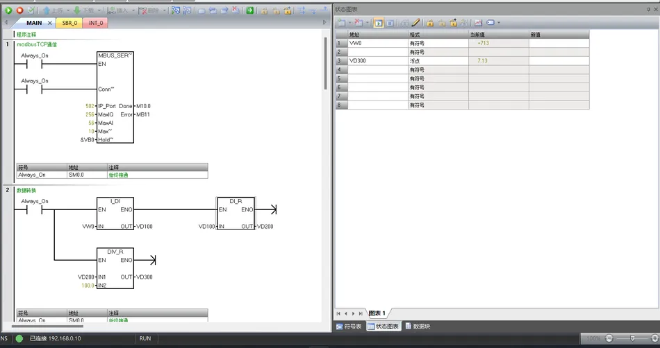The height and width of the screenshot is (348, 660).
Task: Jump to the last chart tab using the navigation arrow
Action: click(x=361, y=313)
